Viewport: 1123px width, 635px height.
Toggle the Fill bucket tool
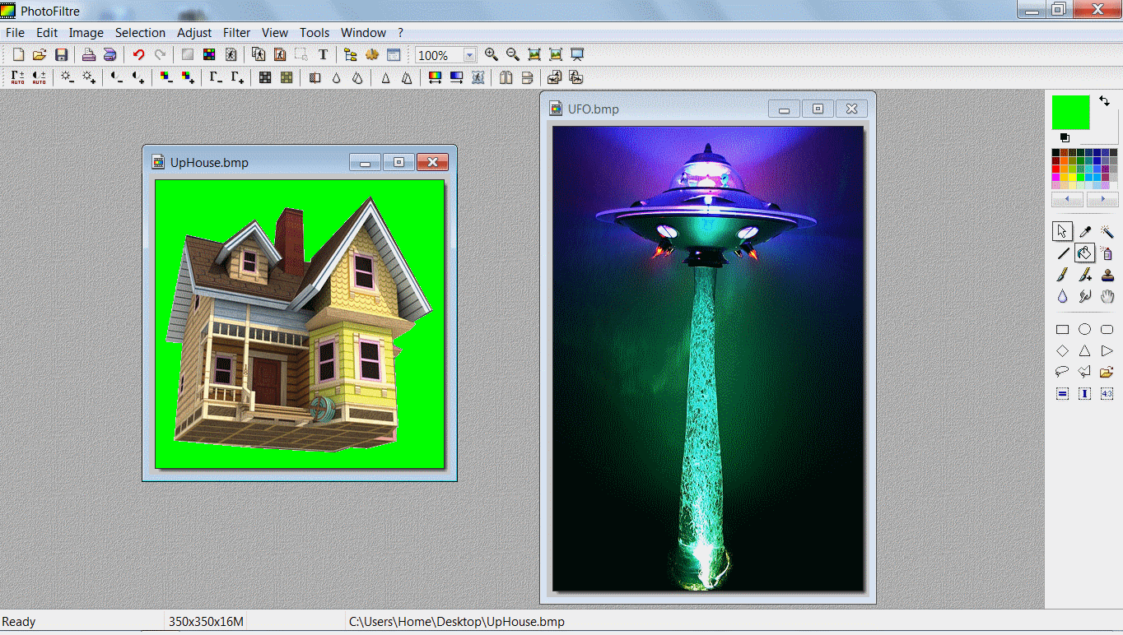point(1085,253)
